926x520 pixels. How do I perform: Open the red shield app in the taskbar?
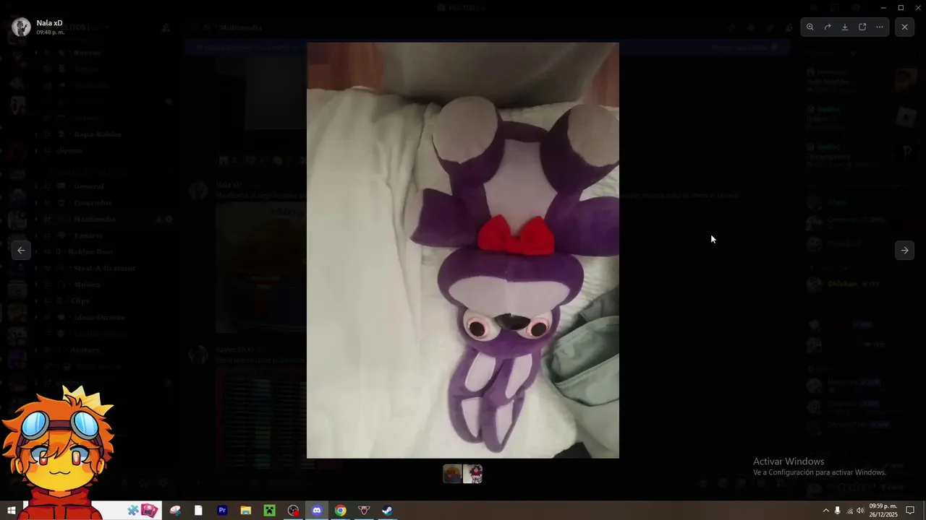(x=364, y=511)
